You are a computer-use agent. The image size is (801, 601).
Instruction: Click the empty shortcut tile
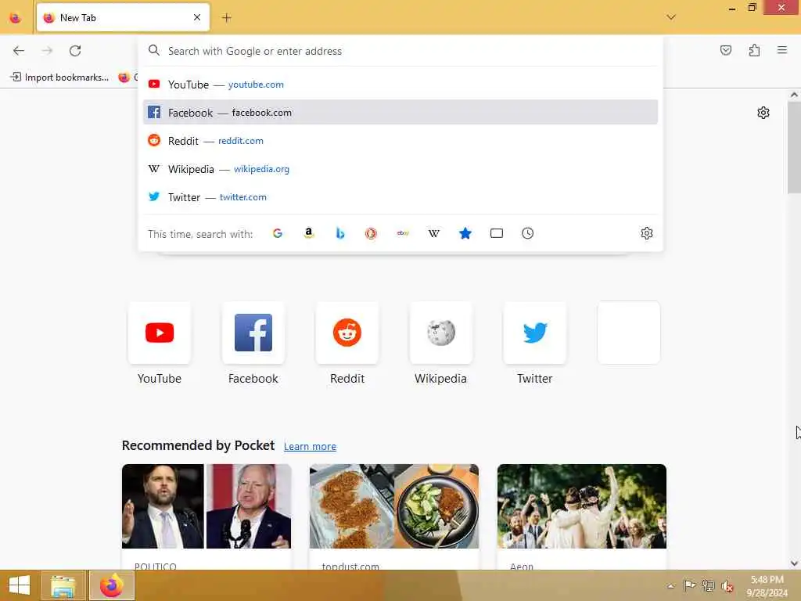click(629, 333)
